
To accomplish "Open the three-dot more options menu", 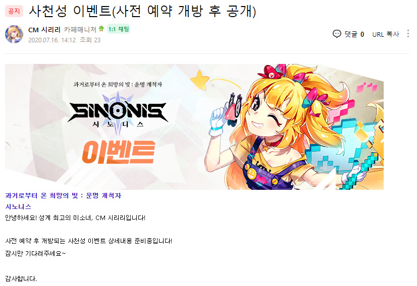I will pos(408,34).
